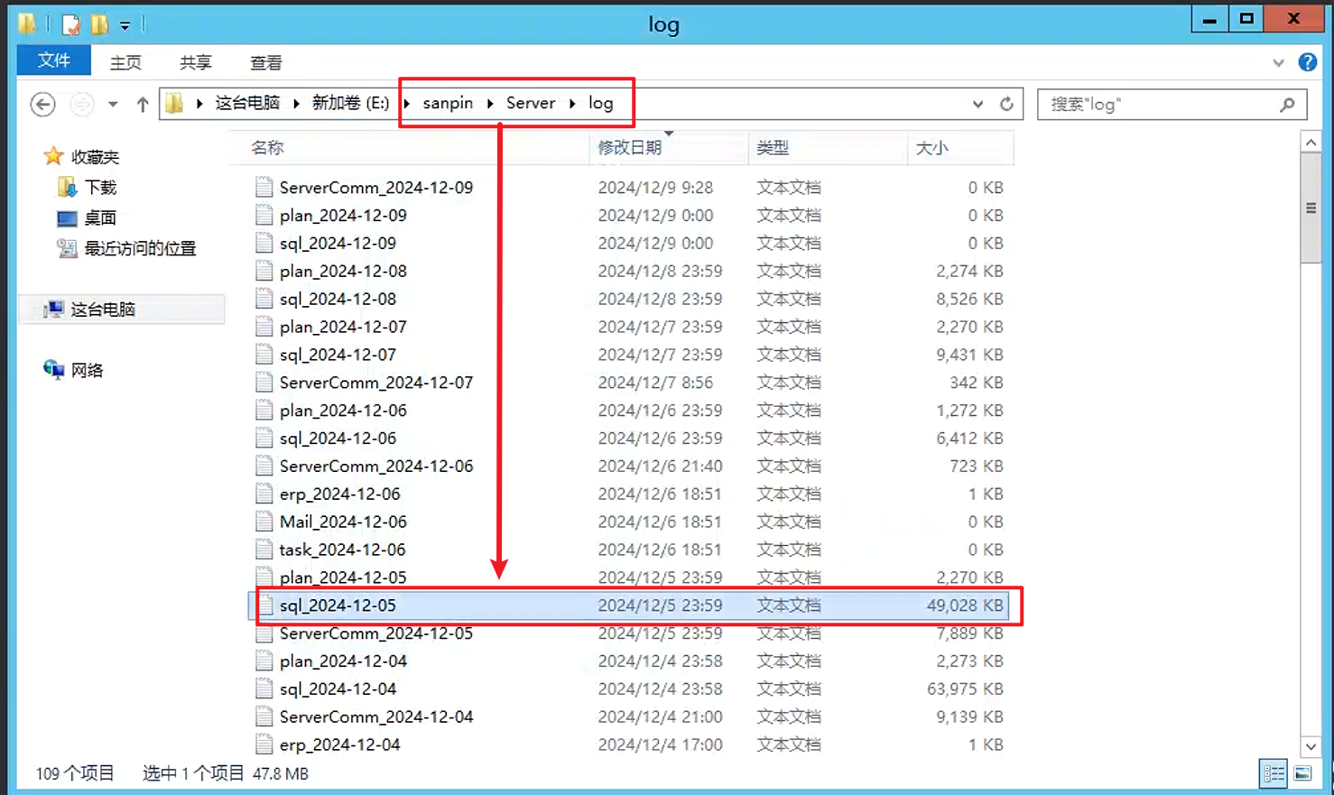This screenshot has height=795, width=1334.
Task: Click file icon of plan_2024-12-06
Action: pyautogui.click(x=264, y=411)
